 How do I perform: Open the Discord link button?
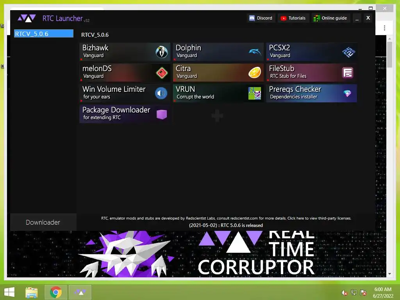pos(261,18)
